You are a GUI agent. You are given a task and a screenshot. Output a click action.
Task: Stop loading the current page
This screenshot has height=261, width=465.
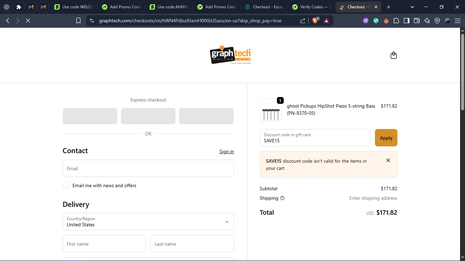tap(28, 20)
